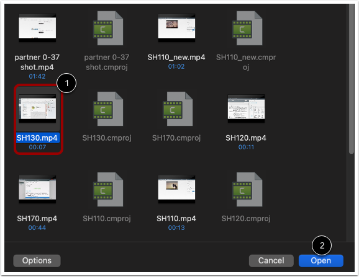
Task: Click the 00:07 duration under SH130.mp4
Action: point(37,147)
